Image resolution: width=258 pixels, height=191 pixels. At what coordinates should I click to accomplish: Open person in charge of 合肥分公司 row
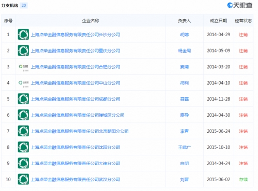(185, 67)
